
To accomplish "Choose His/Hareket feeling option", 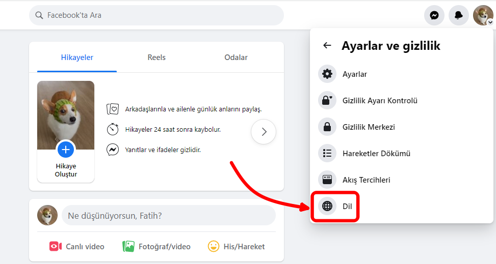I will (x=237, y=247).
